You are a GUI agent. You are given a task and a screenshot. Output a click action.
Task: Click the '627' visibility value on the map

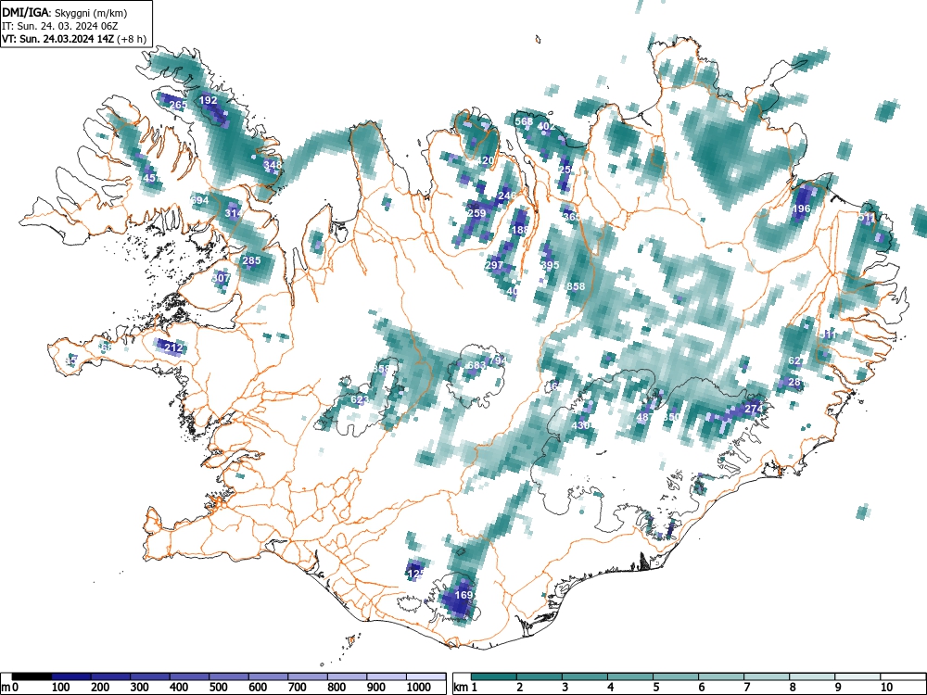(796, 361)
